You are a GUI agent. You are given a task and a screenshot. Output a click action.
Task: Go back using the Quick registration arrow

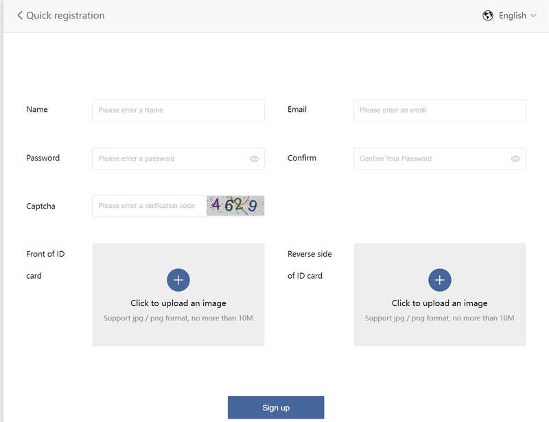pos(20,15)
